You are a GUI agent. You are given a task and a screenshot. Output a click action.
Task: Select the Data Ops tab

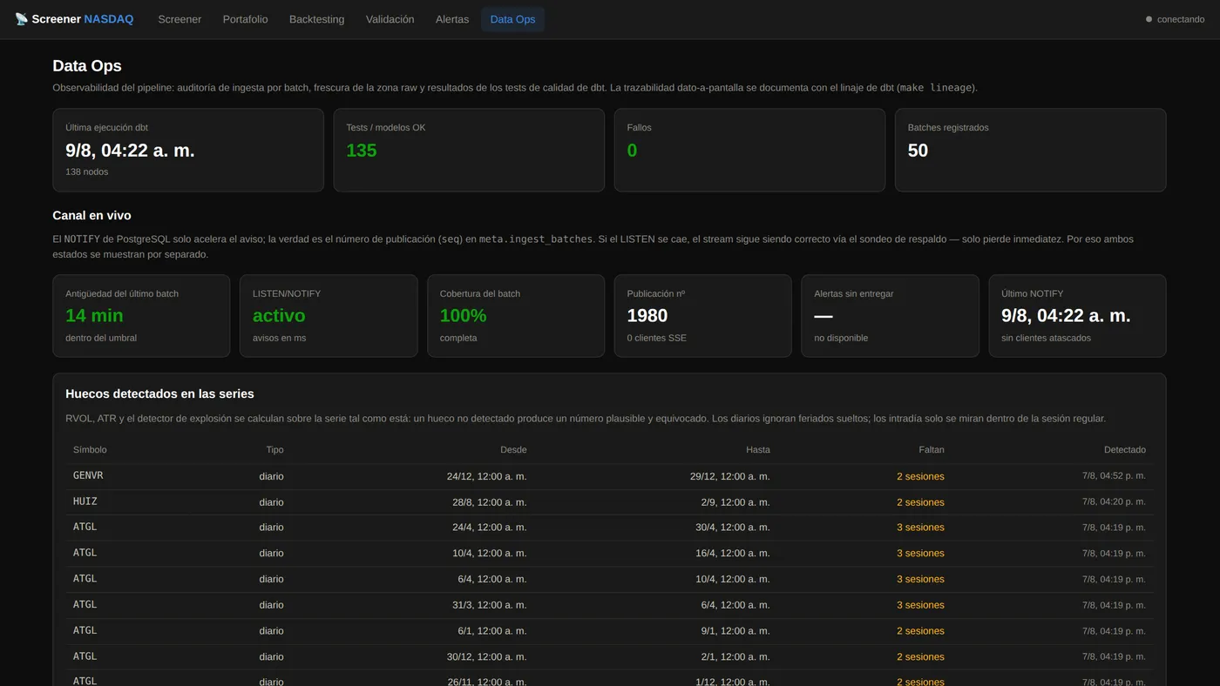pos(512,19)
